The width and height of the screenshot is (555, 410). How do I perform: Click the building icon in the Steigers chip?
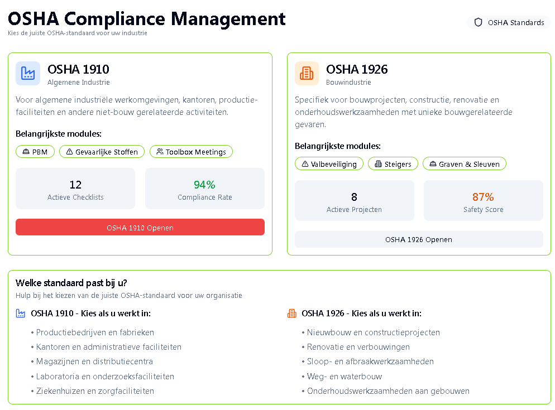(379, 164)
